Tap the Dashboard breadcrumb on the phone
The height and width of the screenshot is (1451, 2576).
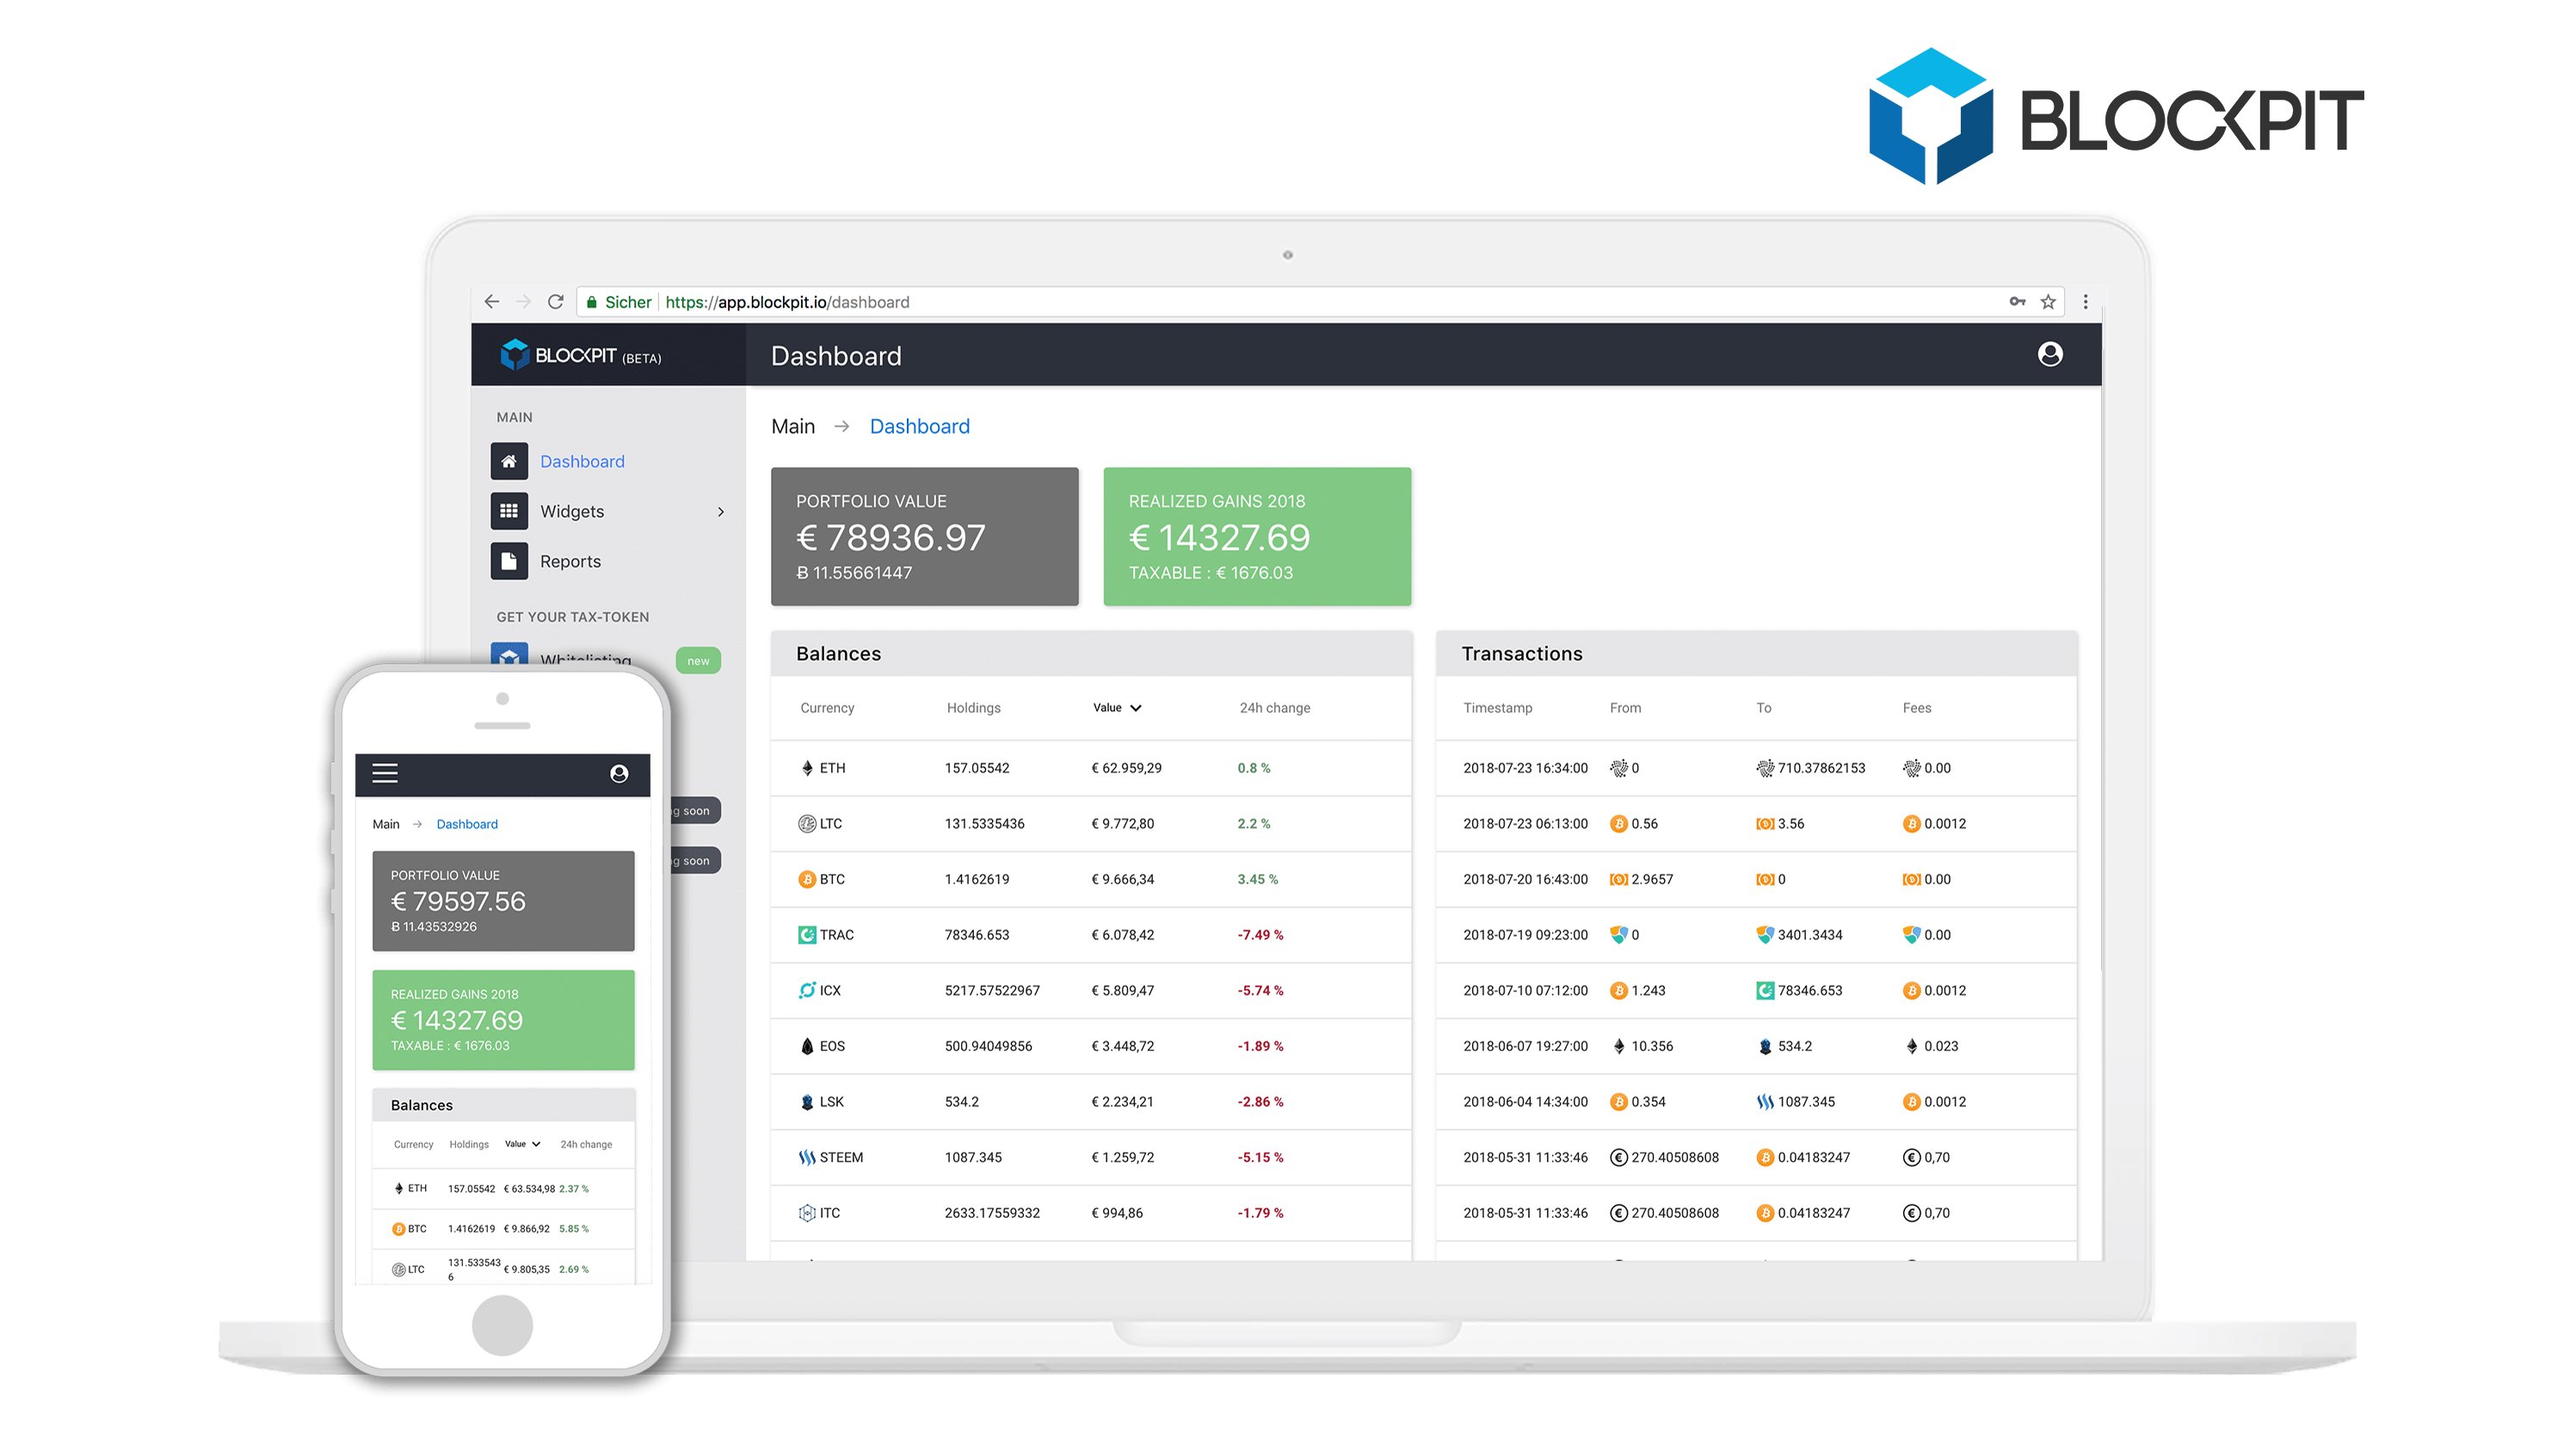point(467,824)
